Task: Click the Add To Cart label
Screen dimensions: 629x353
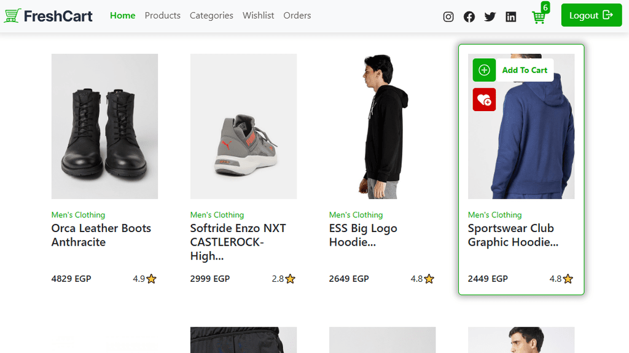Action: (525, 70)
